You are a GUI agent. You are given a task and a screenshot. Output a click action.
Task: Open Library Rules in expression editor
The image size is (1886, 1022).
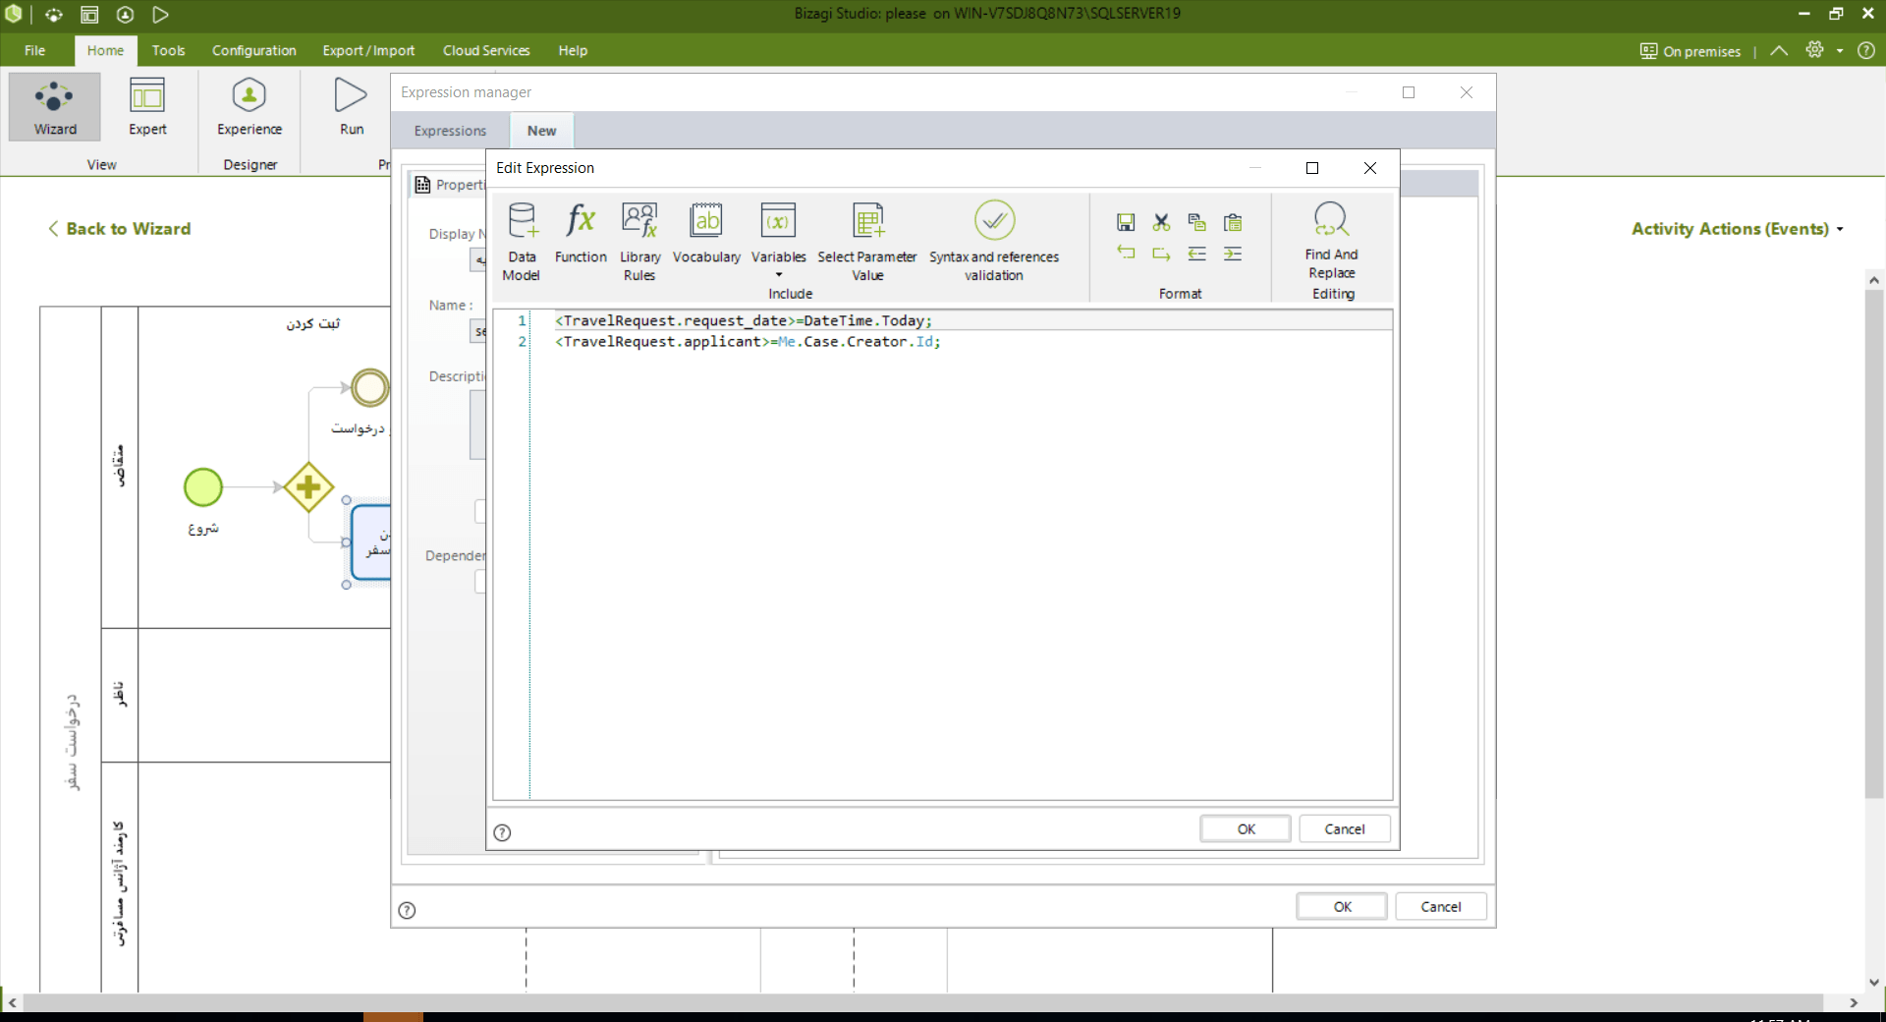tap(639, 242)
